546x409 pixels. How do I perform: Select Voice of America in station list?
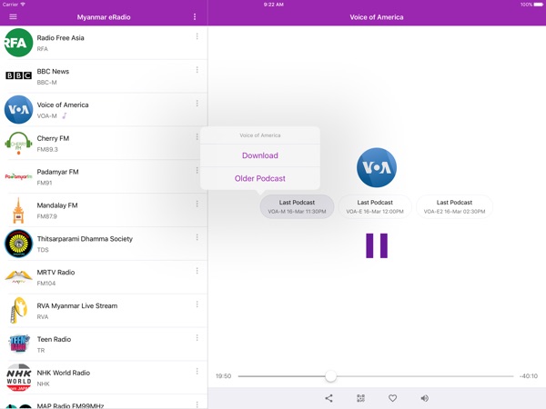tap(104, 110)
